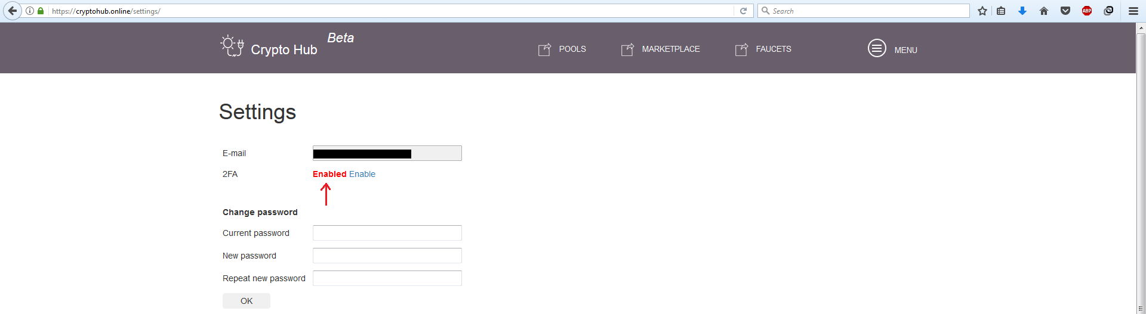
Task: Click the red Enabled 2FA status text
Action: coord(329,174)
